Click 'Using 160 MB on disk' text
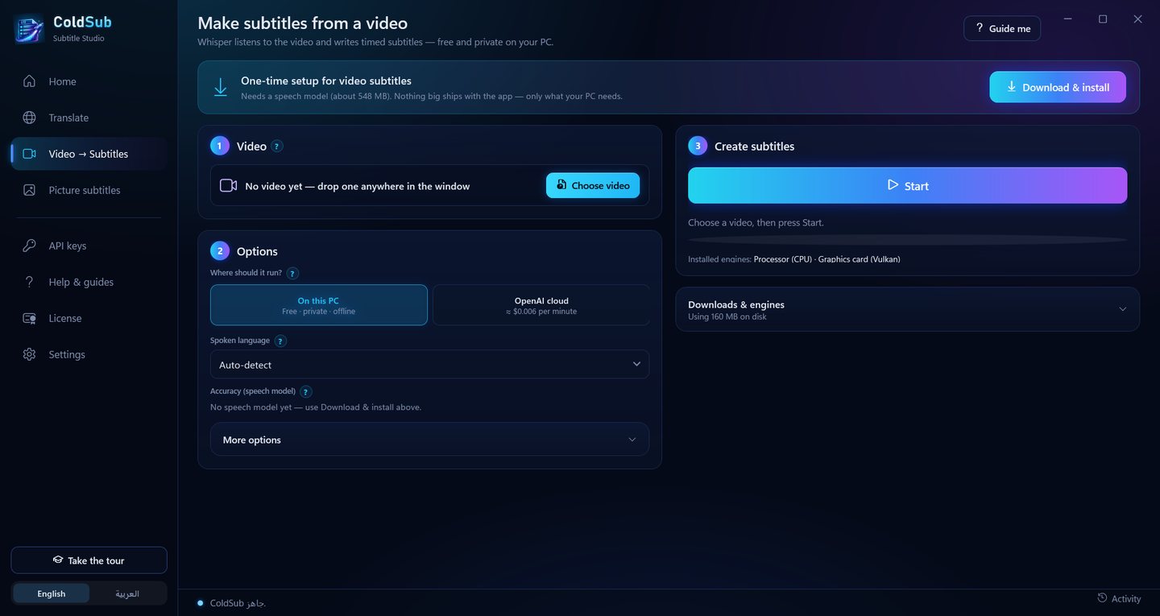The height and width of the screenshot is (616, 1160). [x=727, y=317]
